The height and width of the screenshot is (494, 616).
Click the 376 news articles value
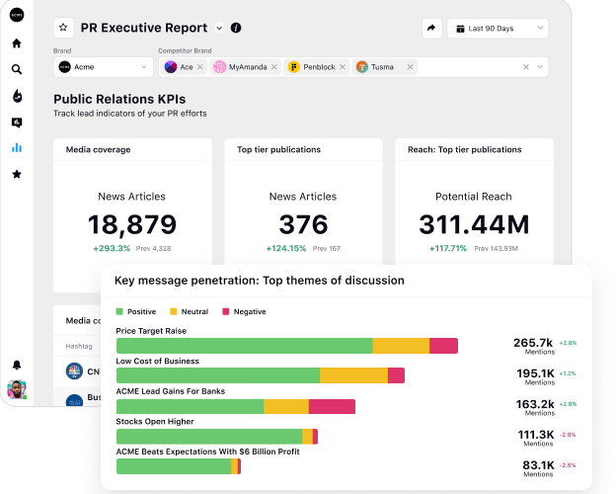click(x=303, y=224)
